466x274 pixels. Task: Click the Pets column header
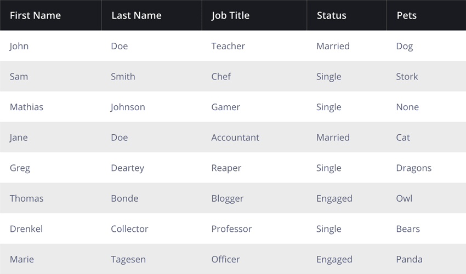(426, 15)
